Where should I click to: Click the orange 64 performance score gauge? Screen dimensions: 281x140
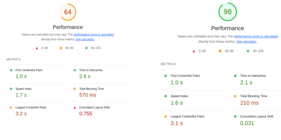click(x=68, y=12)
